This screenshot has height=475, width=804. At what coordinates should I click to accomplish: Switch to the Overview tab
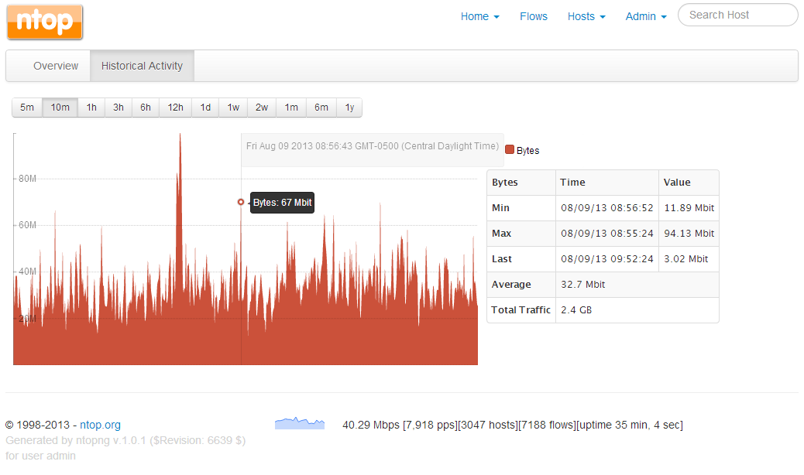[x=56, y=66]
